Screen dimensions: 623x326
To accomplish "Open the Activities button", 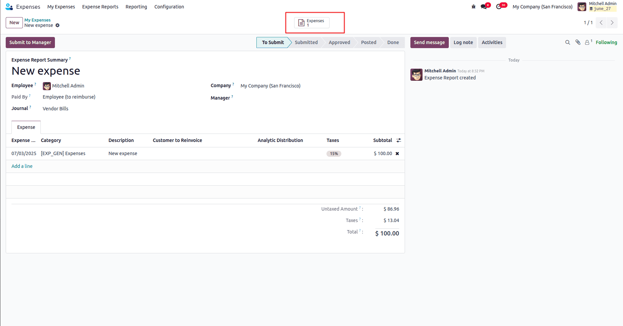I will 492,42.
